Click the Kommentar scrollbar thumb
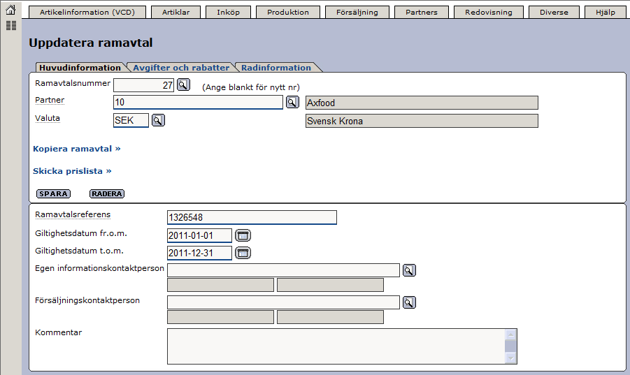Viewport: 630px width, 375px height. (x=510, y=346)
